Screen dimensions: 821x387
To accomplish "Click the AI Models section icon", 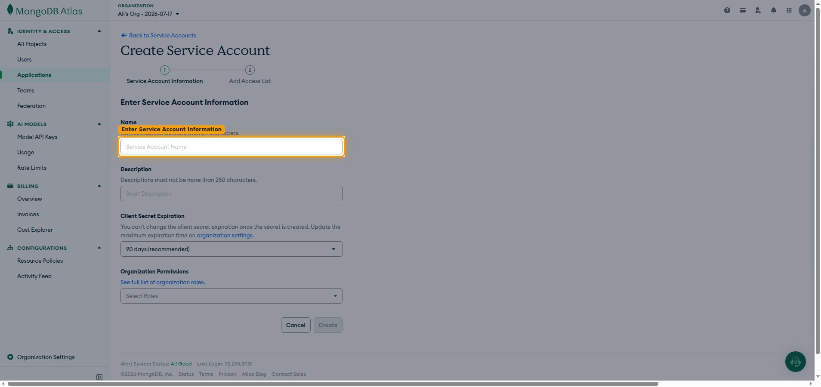I will point(10,124).
